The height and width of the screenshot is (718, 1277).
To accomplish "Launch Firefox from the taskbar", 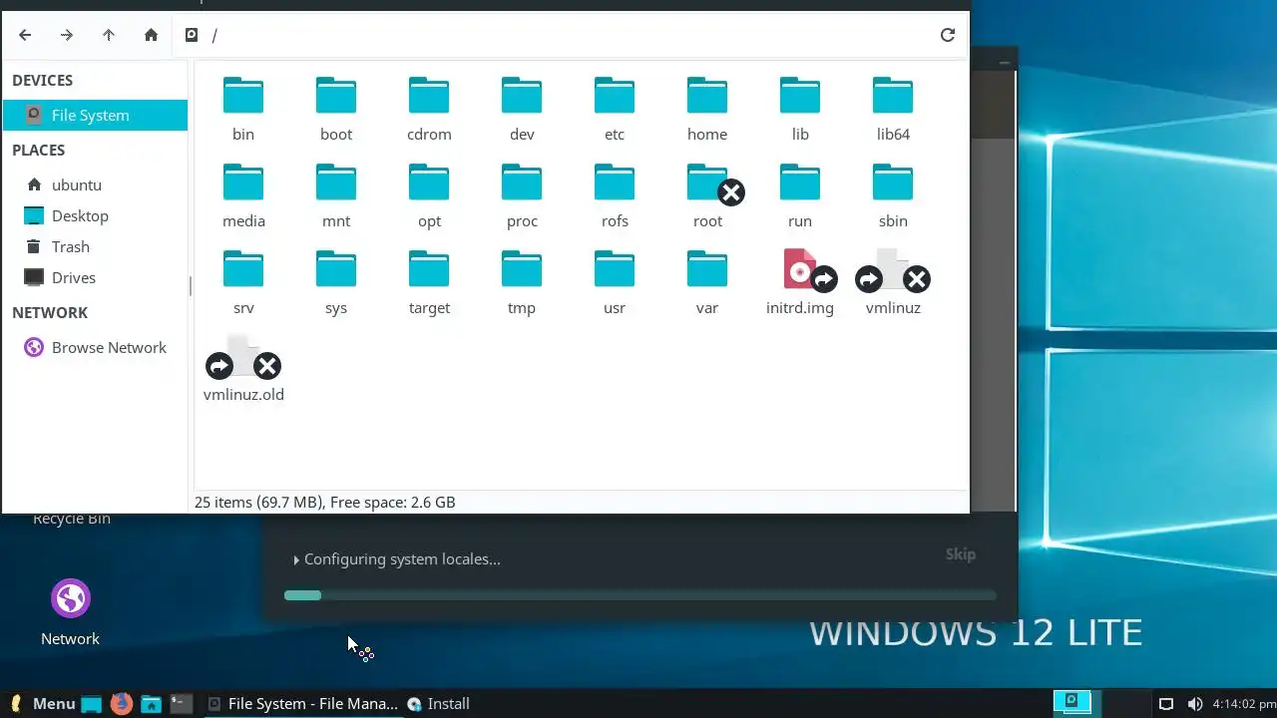I will pos(122,704).
